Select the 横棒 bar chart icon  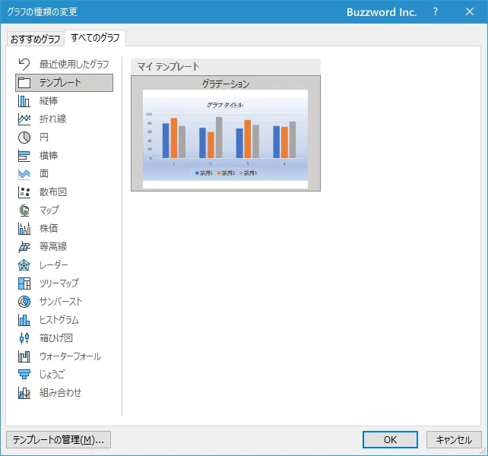[24, 156]
